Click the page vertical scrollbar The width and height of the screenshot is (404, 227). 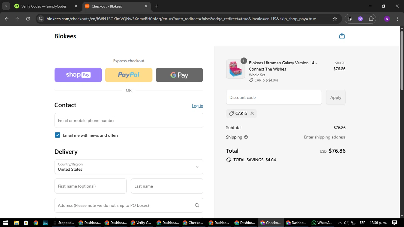(402, 61)
